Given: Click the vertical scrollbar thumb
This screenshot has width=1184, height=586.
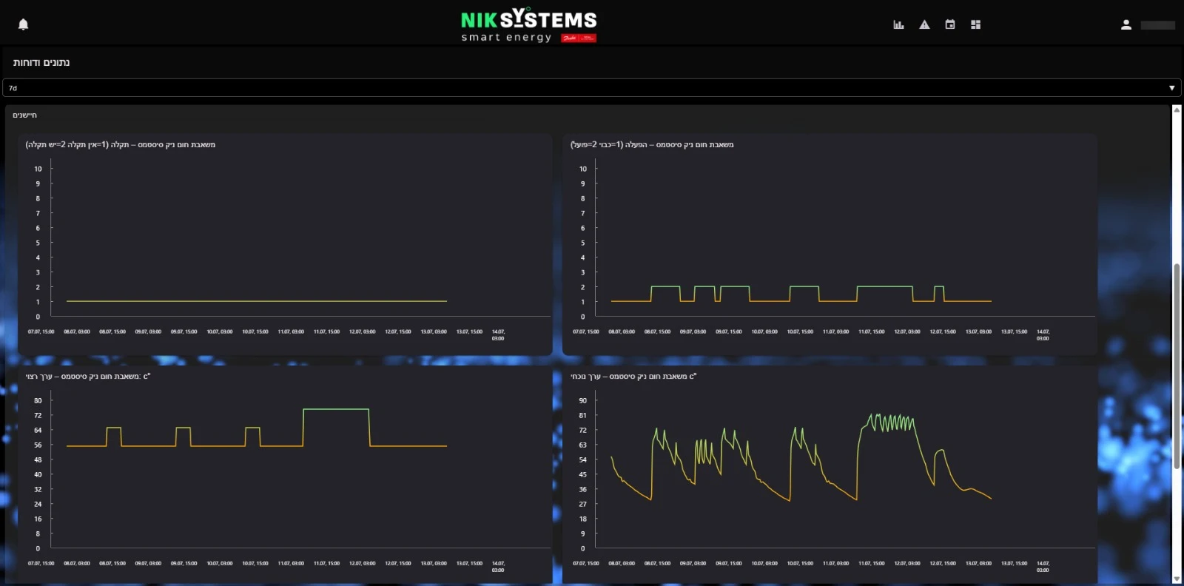Looking at the screenshot, I should point(1177,363).
